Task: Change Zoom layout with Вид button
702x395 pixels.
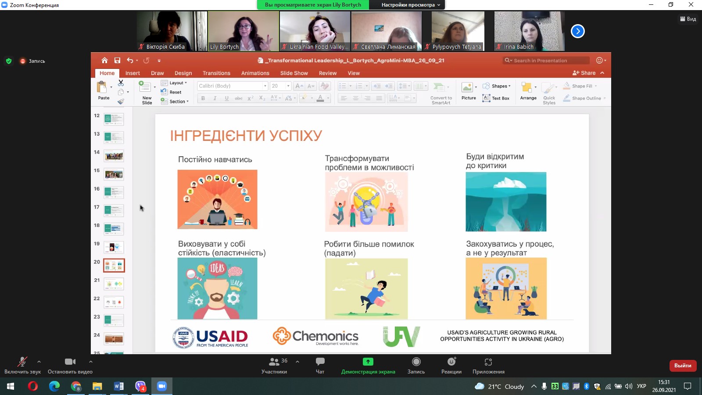Action: pos(688,19)
